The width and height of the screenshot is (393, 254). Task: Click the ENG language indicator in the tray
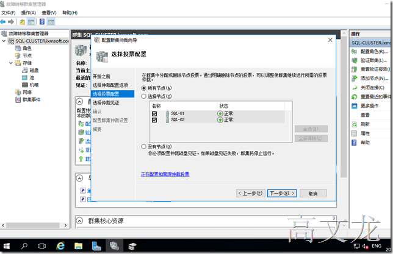point(377,246)
